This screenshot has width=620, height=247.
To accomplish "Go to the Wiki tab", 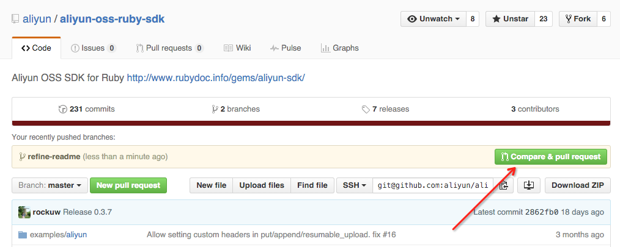I will [237, 48].
